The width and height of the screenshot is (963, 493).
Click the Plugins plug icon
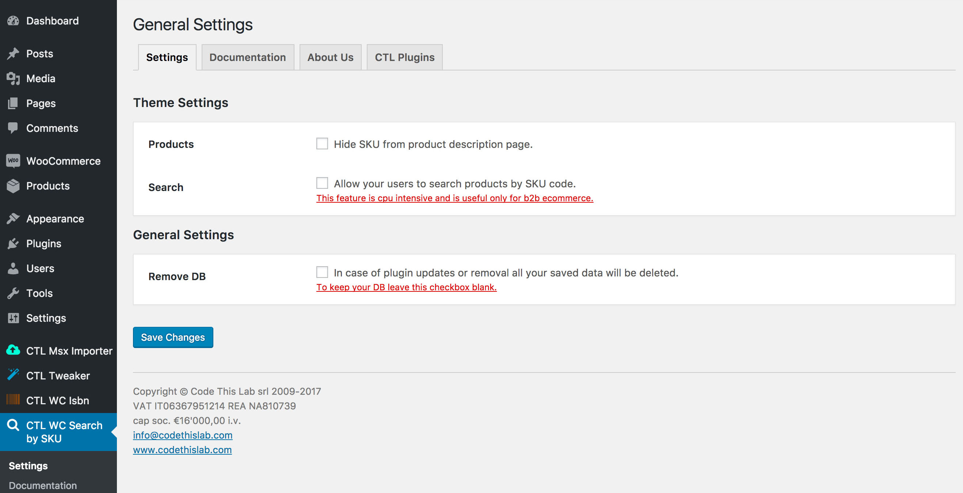13,244
